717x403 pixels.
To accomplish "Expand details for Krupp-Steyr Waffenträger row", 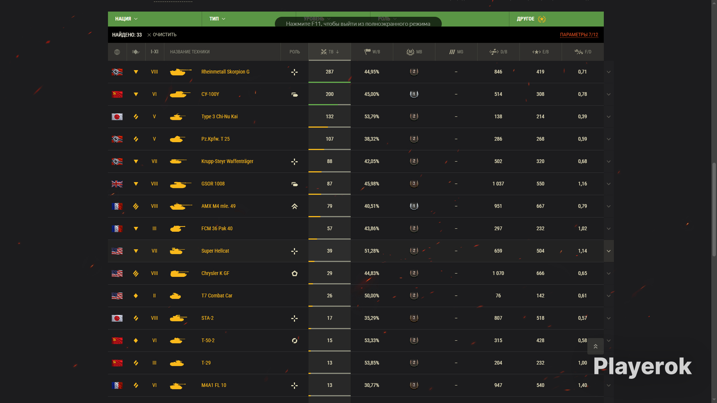I will [609, 162].
